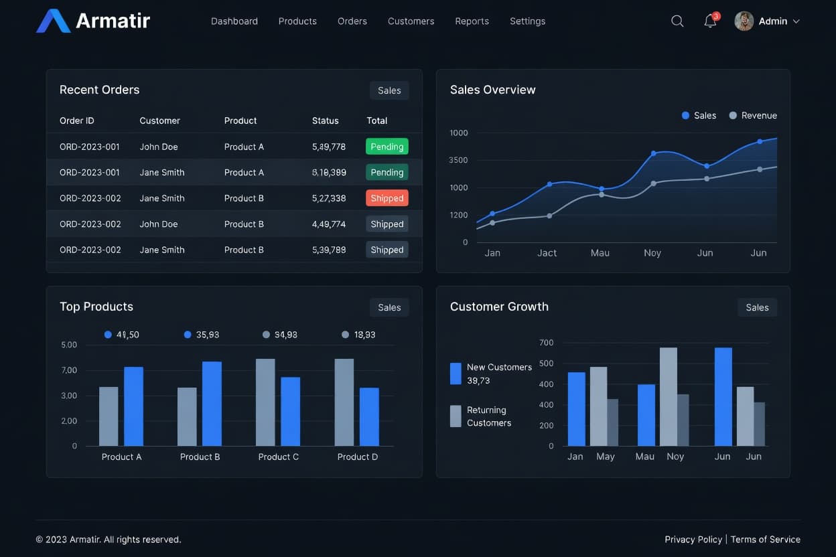Click the Product C axis label
This screenshot has height=557, width=836.
(279, 457)
